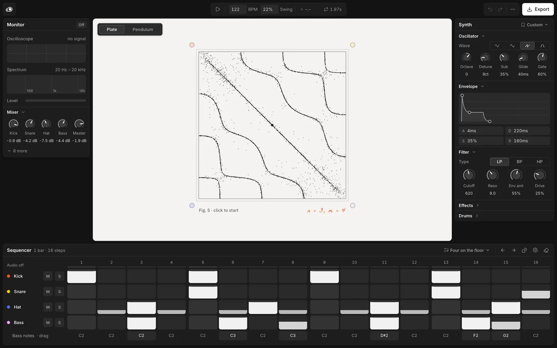557x348 pixels.
Task: Start playback with the play button
Action: [218, 9]
